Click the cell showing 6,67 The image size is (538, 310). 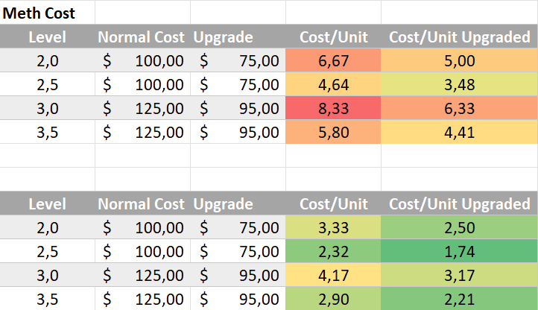(x=333, y=60)
